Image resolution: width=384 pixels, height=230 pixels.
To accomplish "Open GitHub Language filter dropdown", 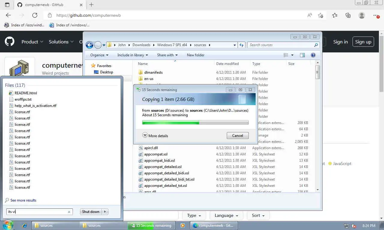I will tap(226, 215).
